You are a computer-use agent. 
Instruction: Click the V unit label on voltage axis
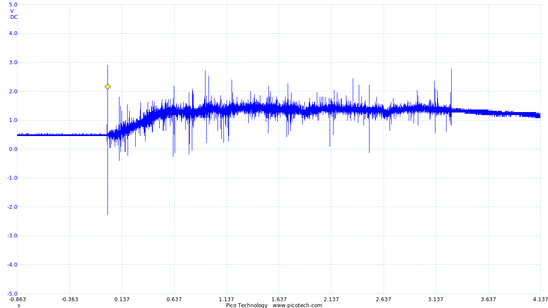(x=12, y=11)
